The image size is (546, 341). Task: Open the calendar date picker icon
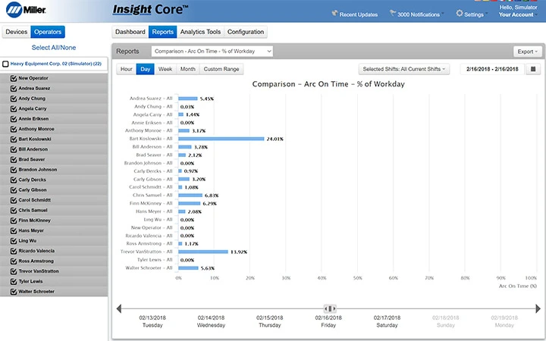coord(533,69)
